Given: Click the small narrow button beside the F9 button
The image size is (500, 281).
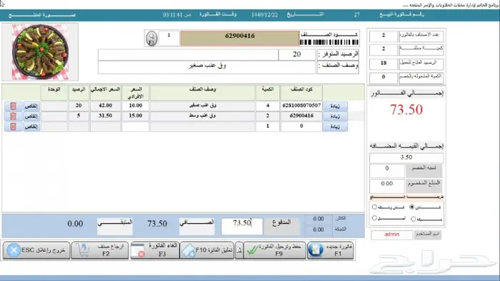Looking at the screenshot, I should (x=239, y=250).
